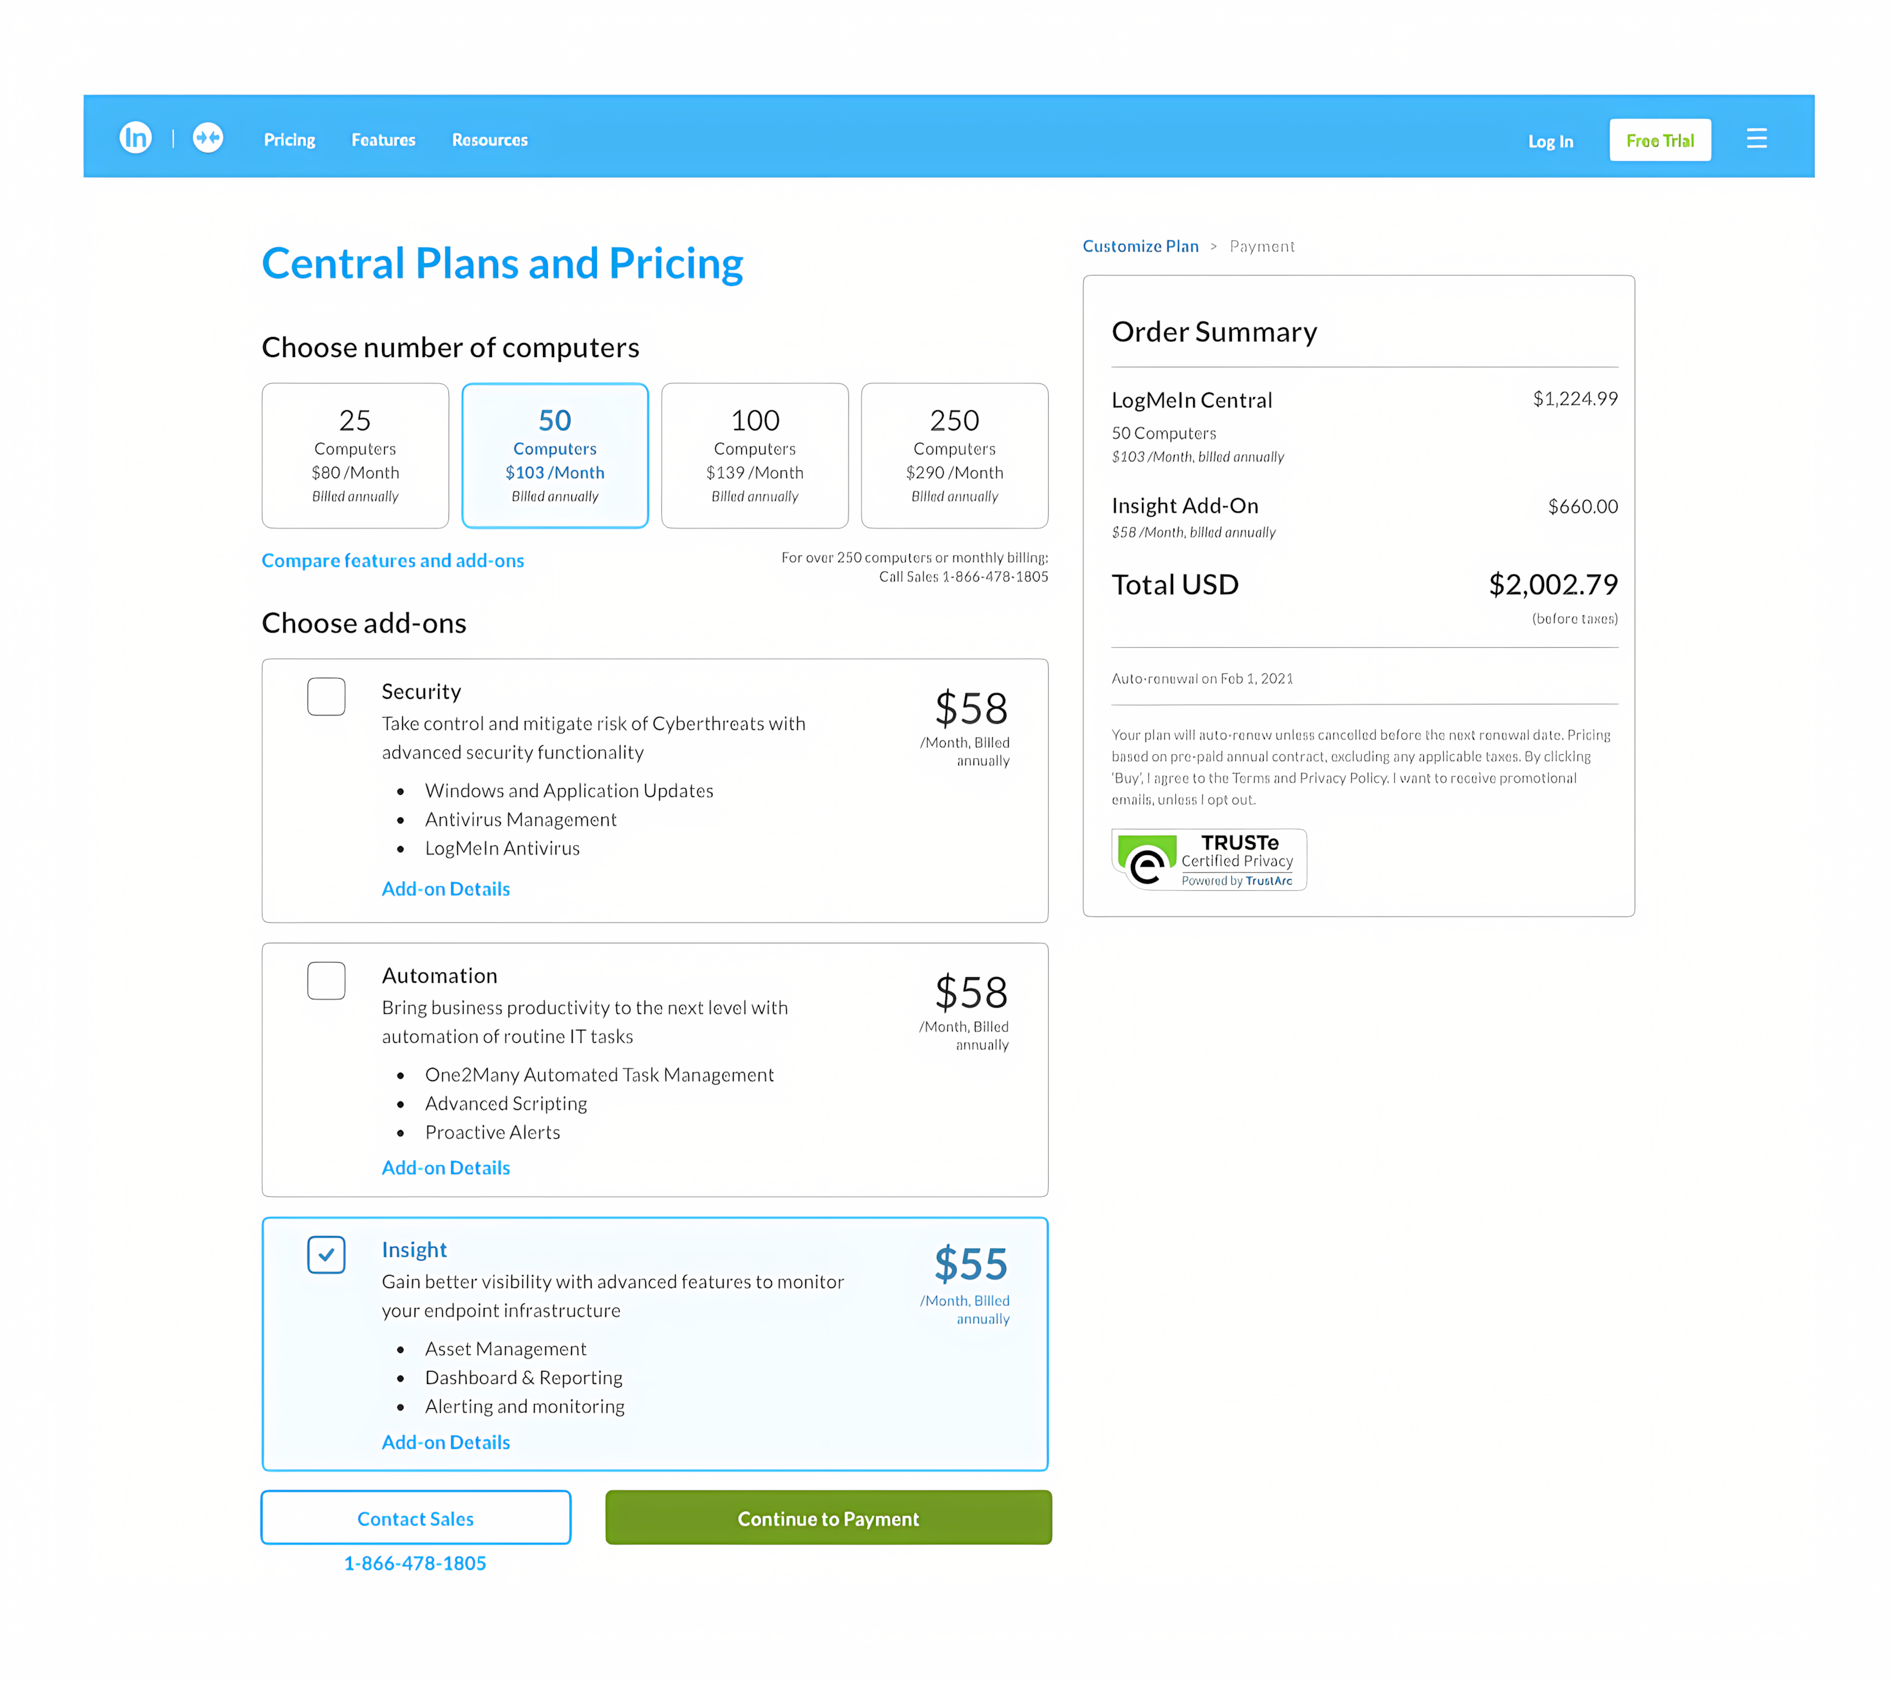Click the LogMeIn logo
This screenshot has height=1681, width=1893.
pyautogui.click(x=135, y=137)
